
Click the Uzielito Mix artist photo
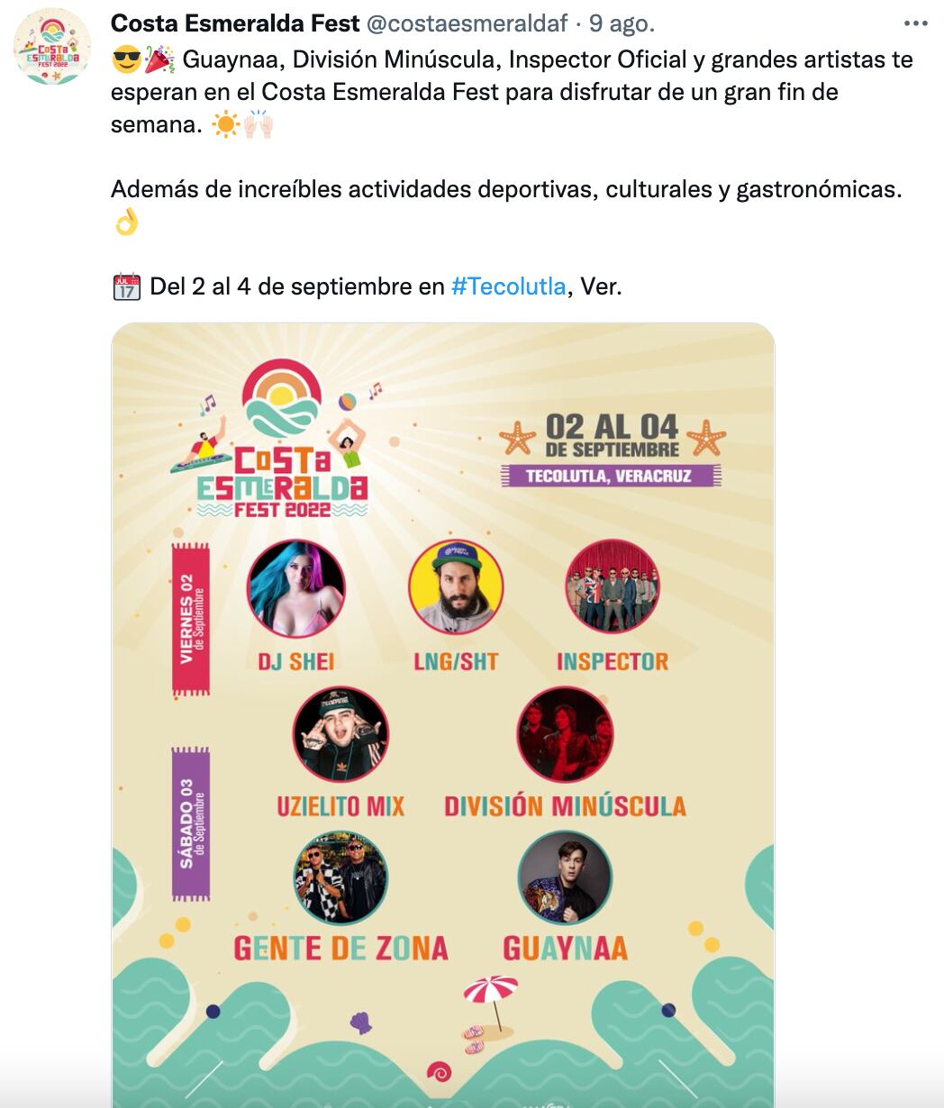(x=340, y=735)
